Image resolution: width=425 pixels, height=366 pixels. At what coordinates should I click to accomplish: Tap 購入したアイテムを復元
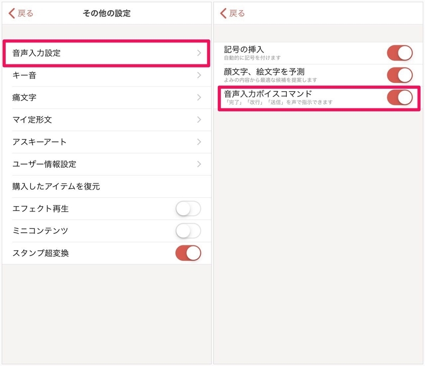pyautogui.click(x=56, y=186)
